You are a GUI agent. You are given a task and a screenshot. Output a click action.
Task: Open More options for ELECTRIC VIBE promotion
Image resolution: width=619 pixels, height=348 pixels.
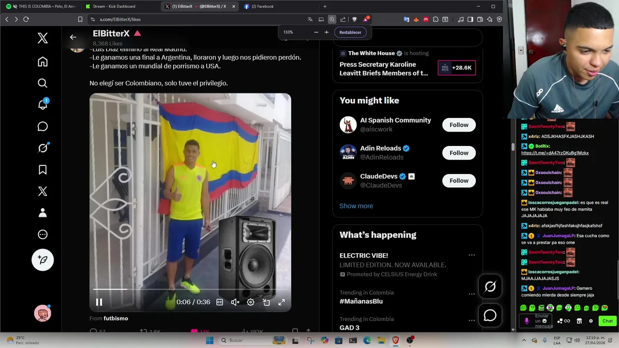tap(472, 255)
